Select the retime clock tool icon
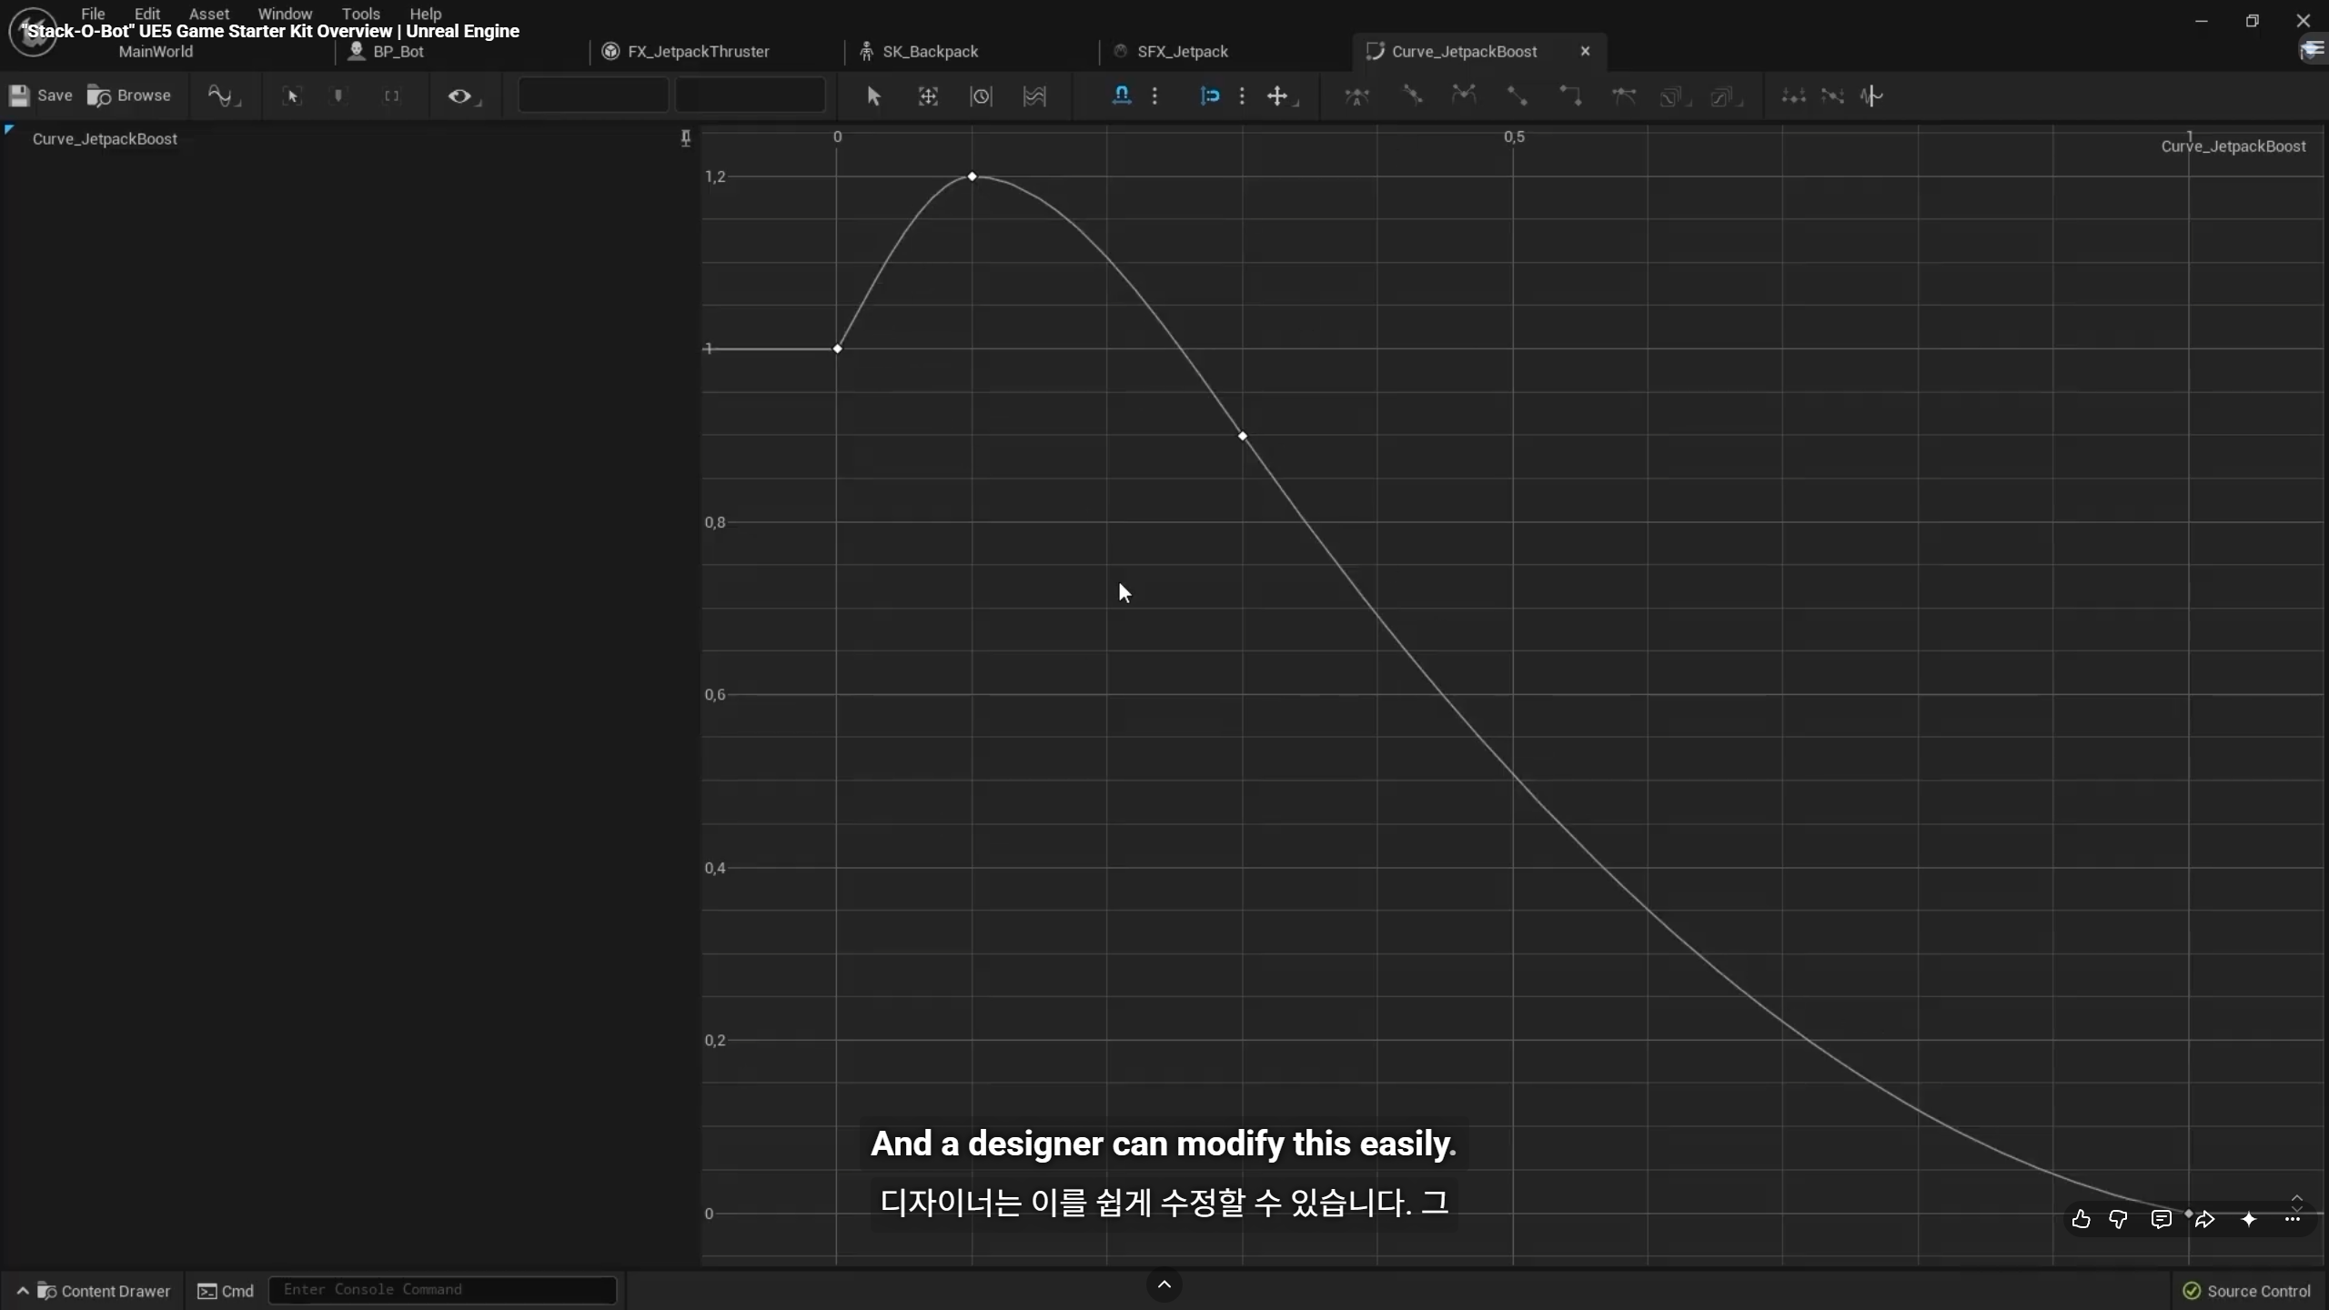 [x=981, y=96]
